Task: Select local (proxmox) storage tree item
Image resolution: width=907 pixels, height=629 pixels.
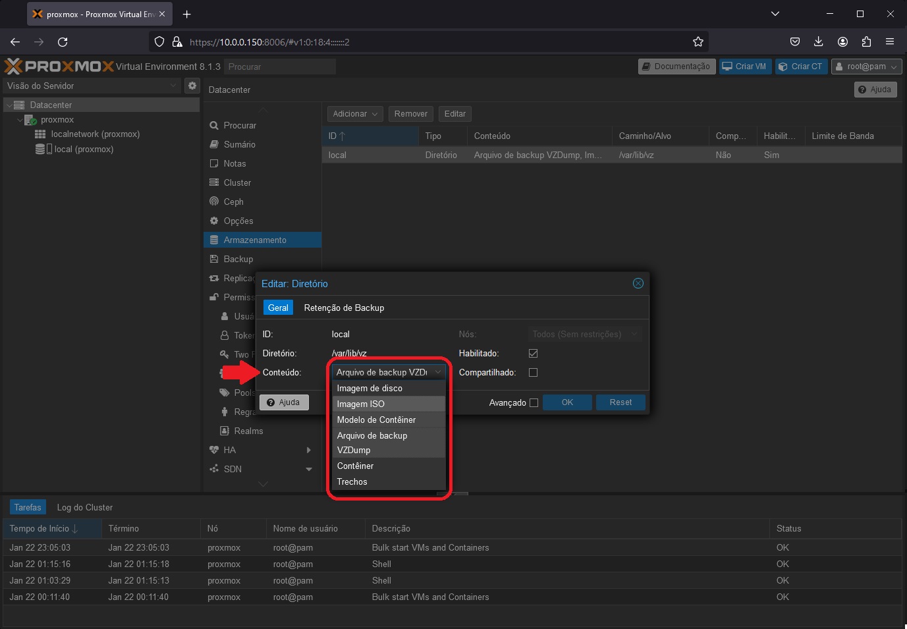Action: pos(83,149)
